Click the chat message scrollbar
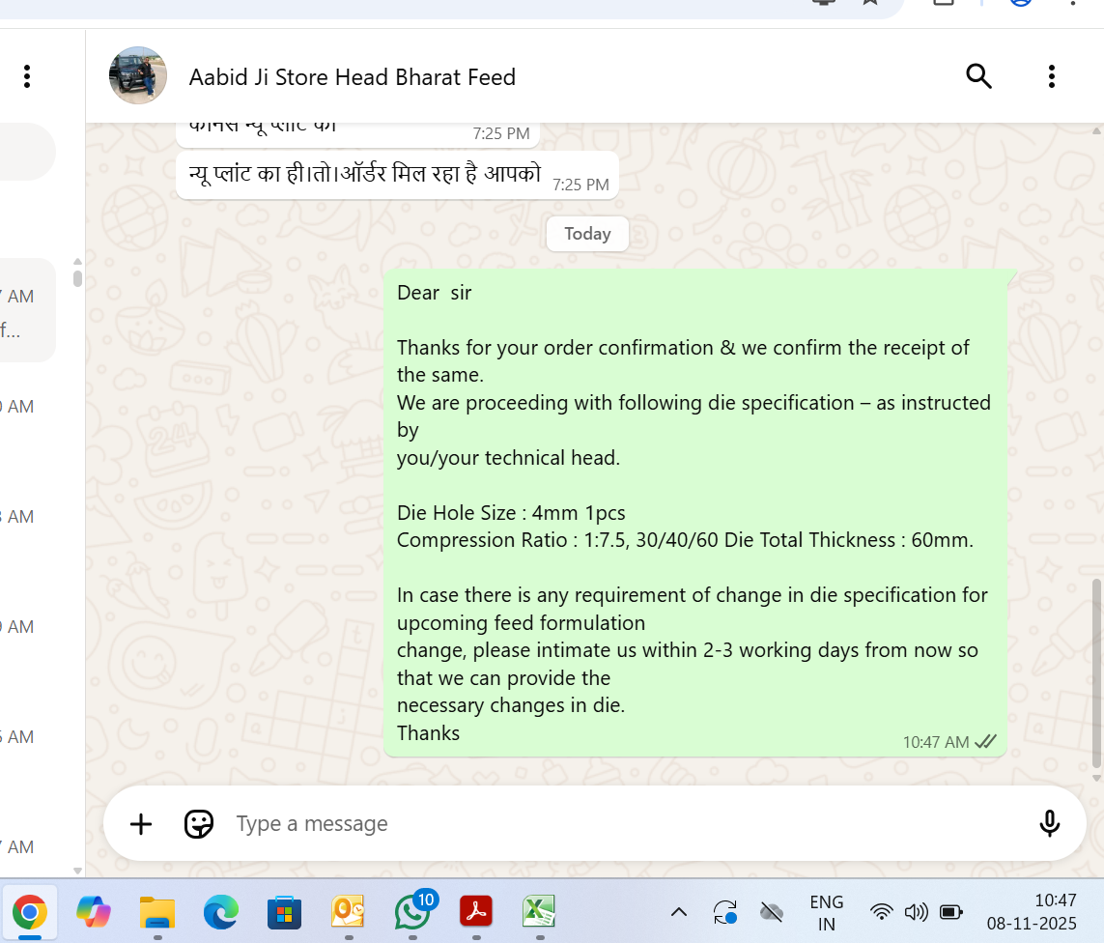This screenshot has width=1104, height=943. click(x=1096, y=673)
